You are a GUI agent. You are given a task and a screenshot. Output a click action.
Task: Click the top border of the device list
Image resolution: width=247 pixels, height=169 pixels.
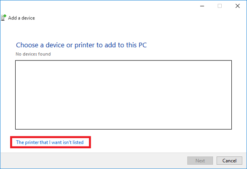123,60
